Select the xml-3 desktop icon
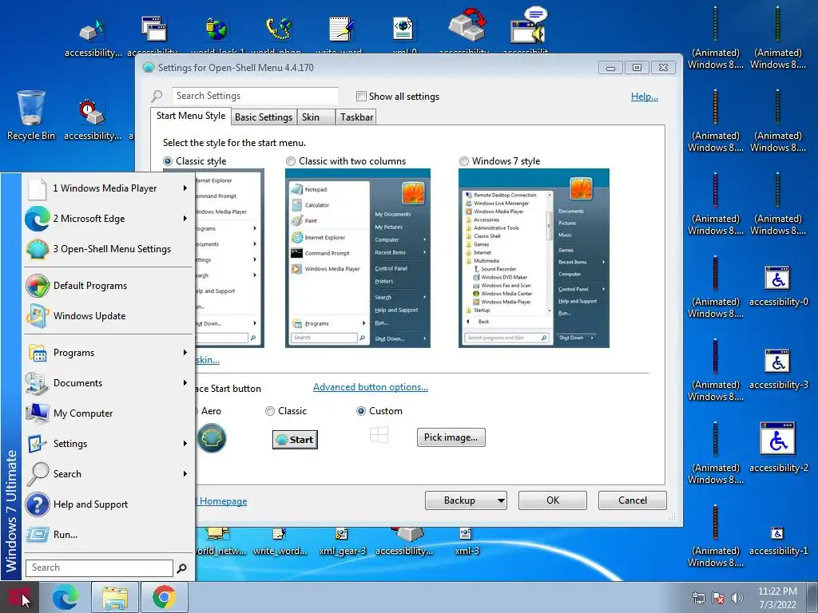The width and height of the screenshot is (818, 613). 467,542
